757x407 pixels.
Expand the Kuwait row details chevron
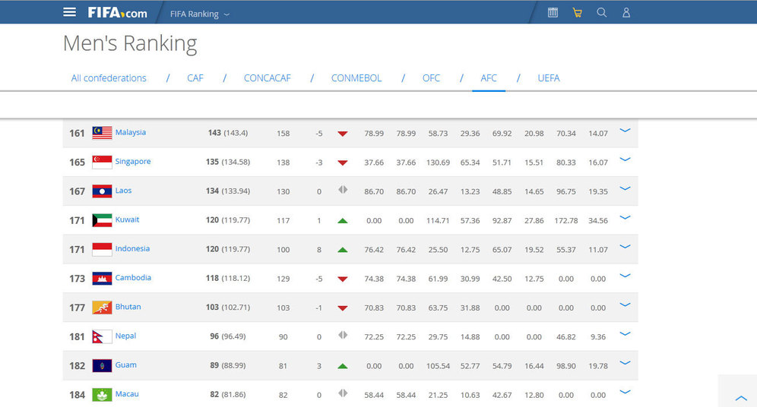tap(625, 218)
